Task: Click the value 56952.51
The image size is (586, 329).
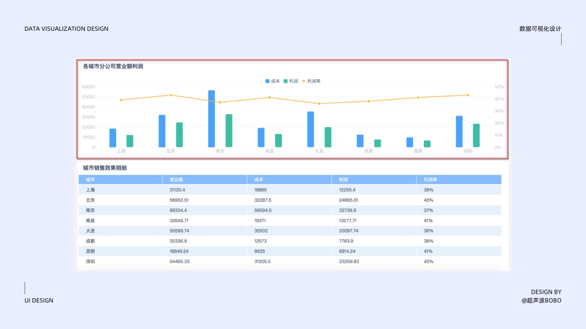Action: [x=179, y=200]
